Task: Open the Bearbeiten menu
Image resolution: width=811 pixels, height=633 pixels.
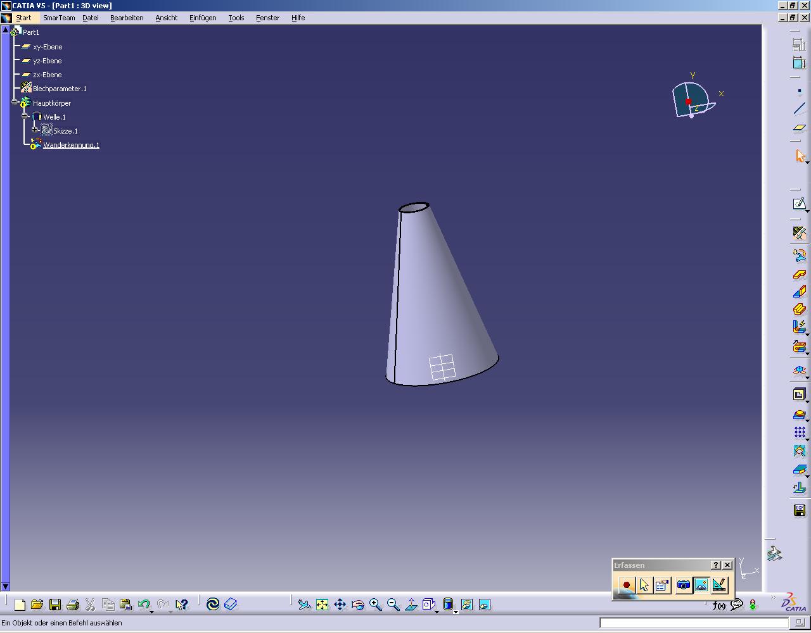Action: coord(127,18)
